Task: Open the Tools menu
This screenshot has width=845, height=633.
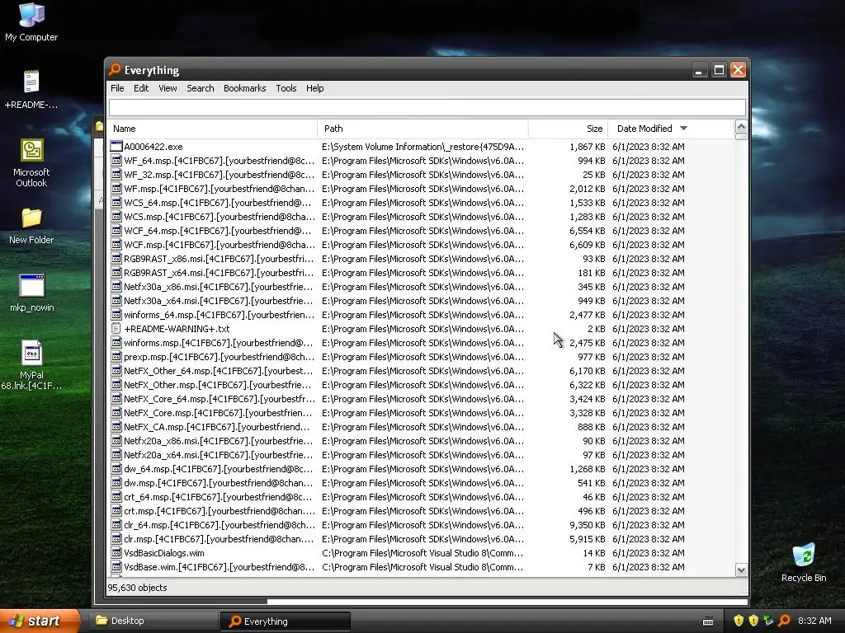Action: [286, 88]
